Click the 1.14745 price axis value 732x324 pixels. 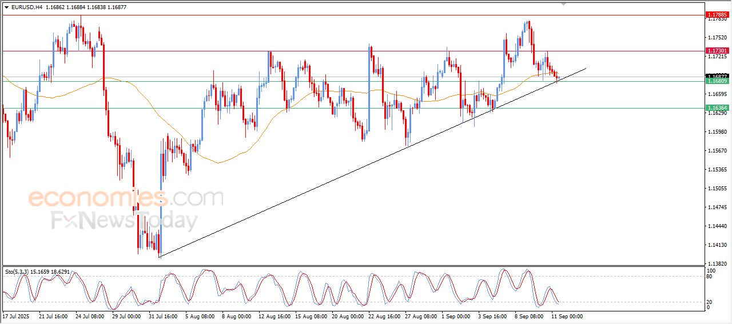(x=717, y=207)
